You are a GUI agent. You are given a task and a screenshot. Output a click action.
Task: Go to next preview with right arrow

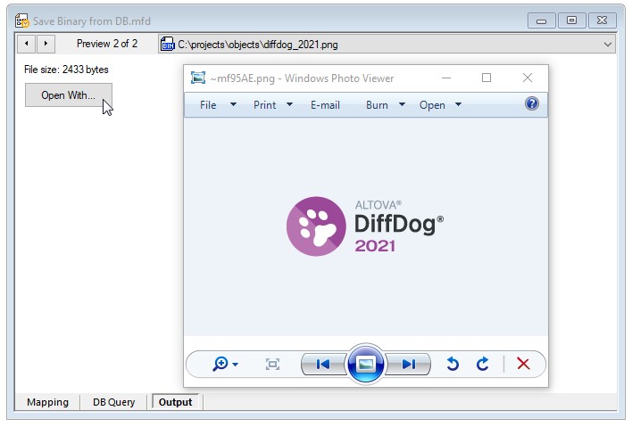pyautogui.click(x=46, y=44)
